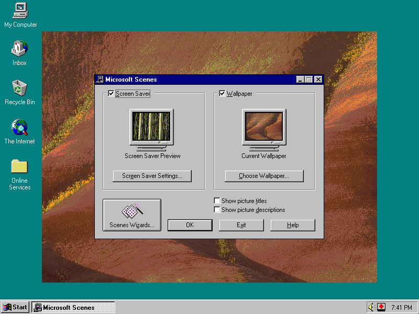This screenshot has width=419, height=314.
Task: Launch the Scenes Wizards button
Action: [x=132, y=215]
